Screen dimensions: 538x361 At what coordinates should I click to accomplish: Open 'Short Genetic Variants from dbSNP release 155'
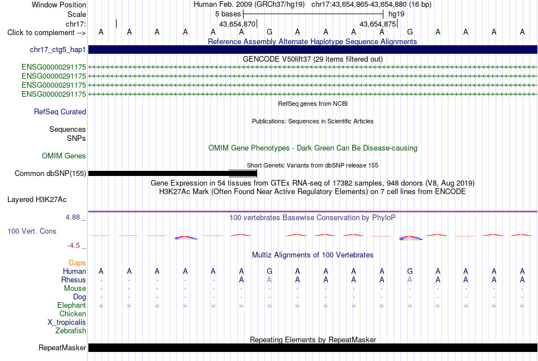click(313, 165)
